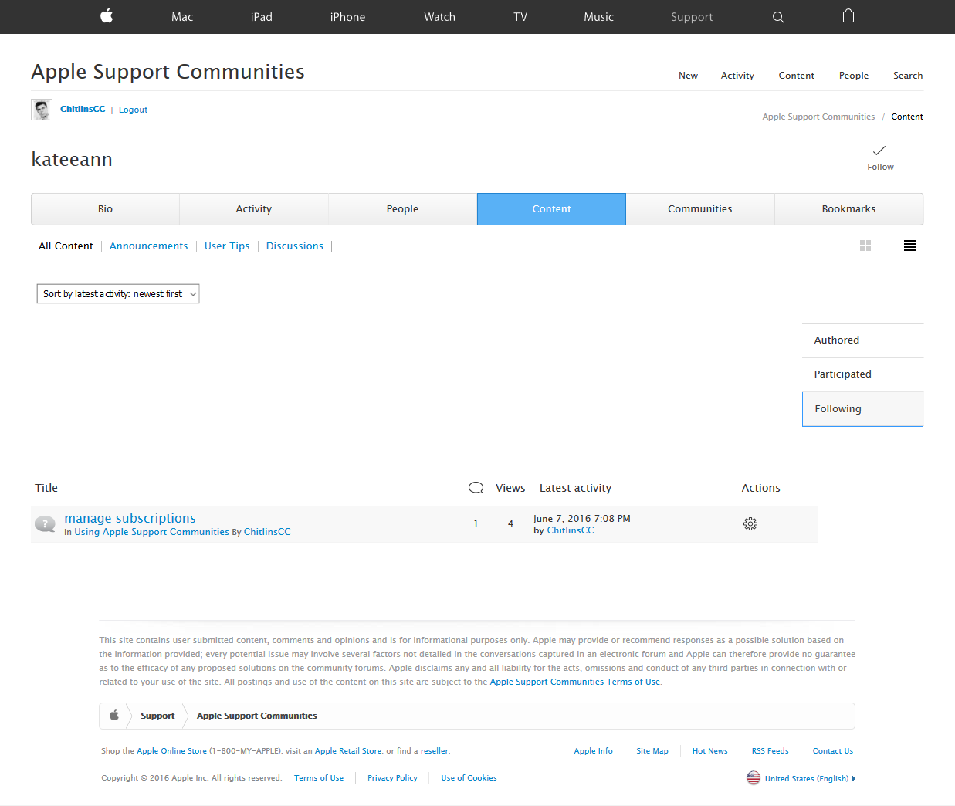Click Content in community header menu
This screenshot has width=955, height=806.
point(797,76)
